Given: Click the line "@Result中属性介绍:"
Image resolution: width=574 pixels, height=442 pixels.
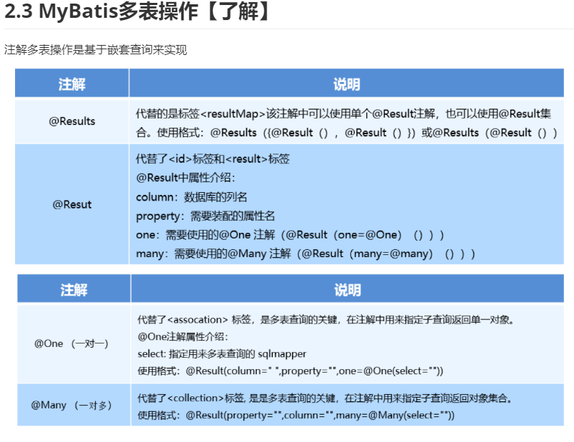Looking at the screenshot, I should pos(186,178).
